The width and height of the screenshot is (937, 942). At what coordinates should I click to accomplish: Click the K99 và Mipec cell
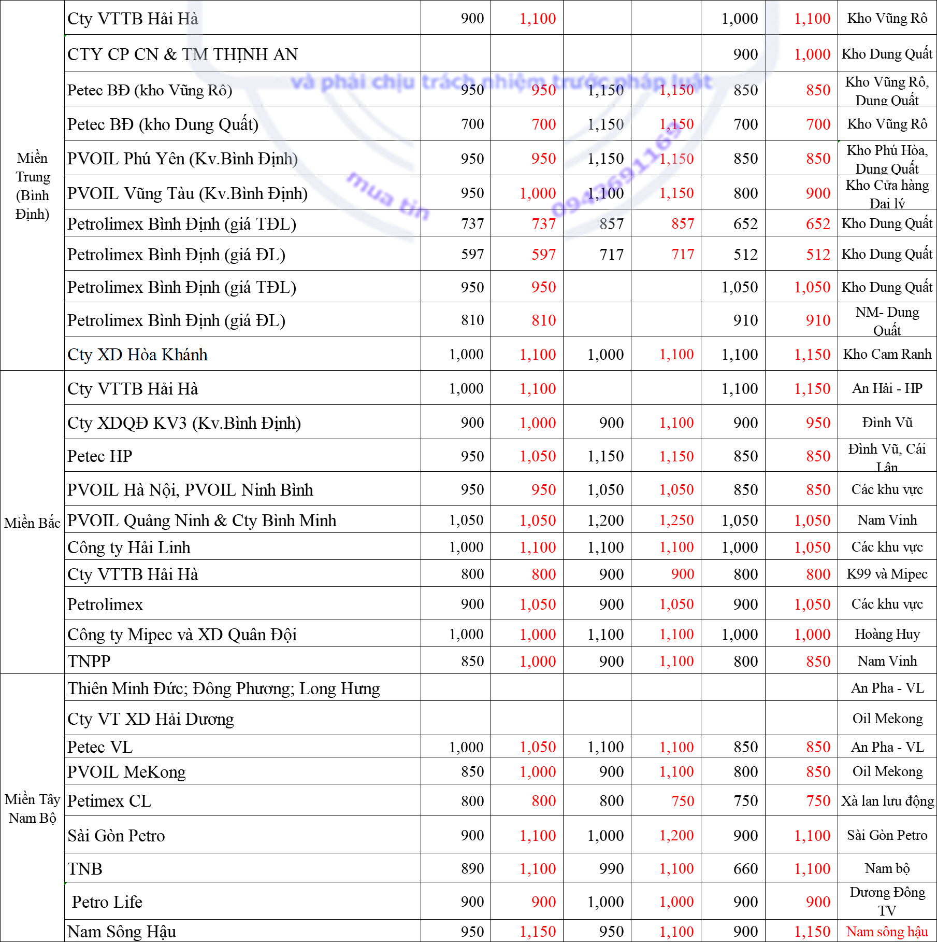pyautogui.click(x=887, y=574)
